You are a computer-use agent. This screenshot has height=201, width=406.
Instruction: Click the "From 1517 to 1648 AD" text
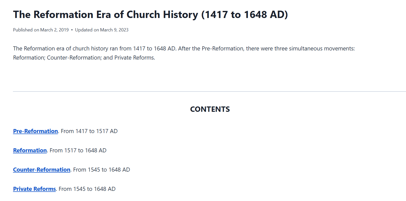click(x=78, y=150)
